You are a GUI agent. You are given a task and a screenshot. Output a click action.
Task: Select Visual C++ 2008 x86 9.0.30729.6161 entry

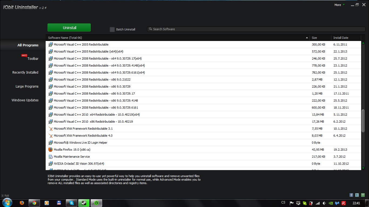[203, 108]
